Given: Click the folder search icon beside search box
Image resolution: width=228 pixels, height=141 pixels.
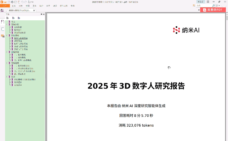Looking at the screenshot, I should 194,5.
